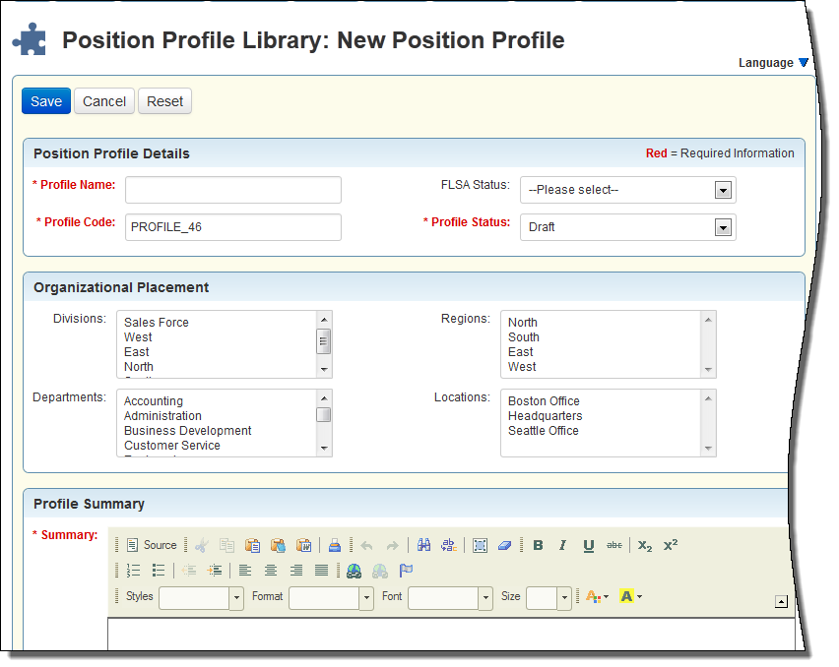The image size is (839, 667).
Task: Click the Source view button in editor
Action: [x=152, y=545]
